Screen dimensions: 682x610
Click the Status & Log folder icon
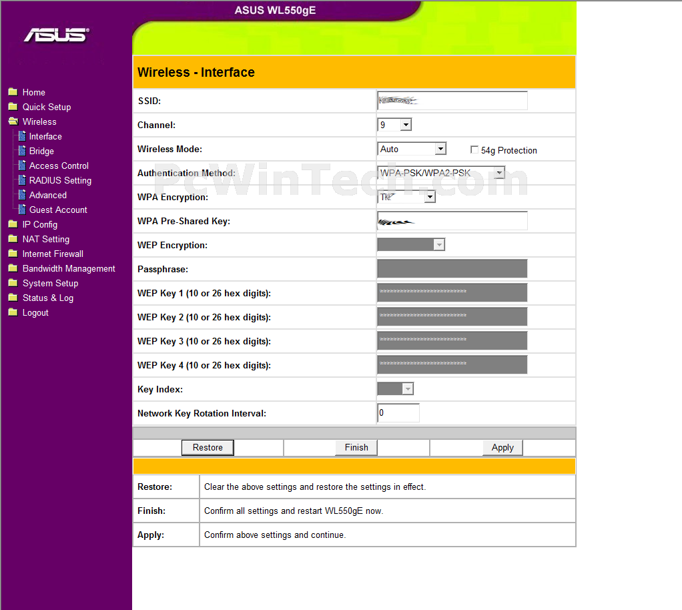coord(13,298)
